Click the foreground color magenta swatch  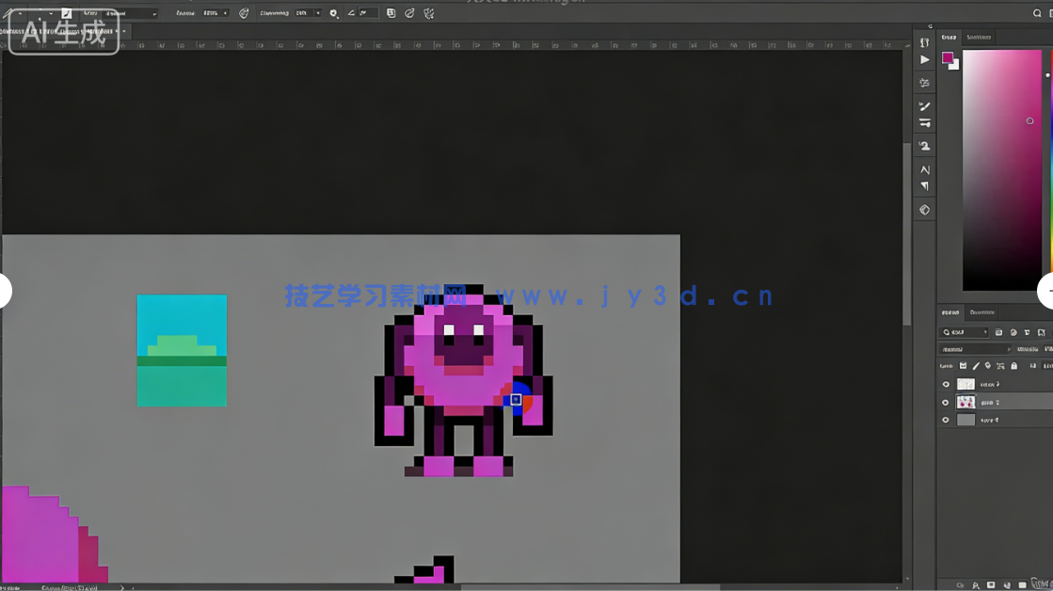(x=948, y=58)
